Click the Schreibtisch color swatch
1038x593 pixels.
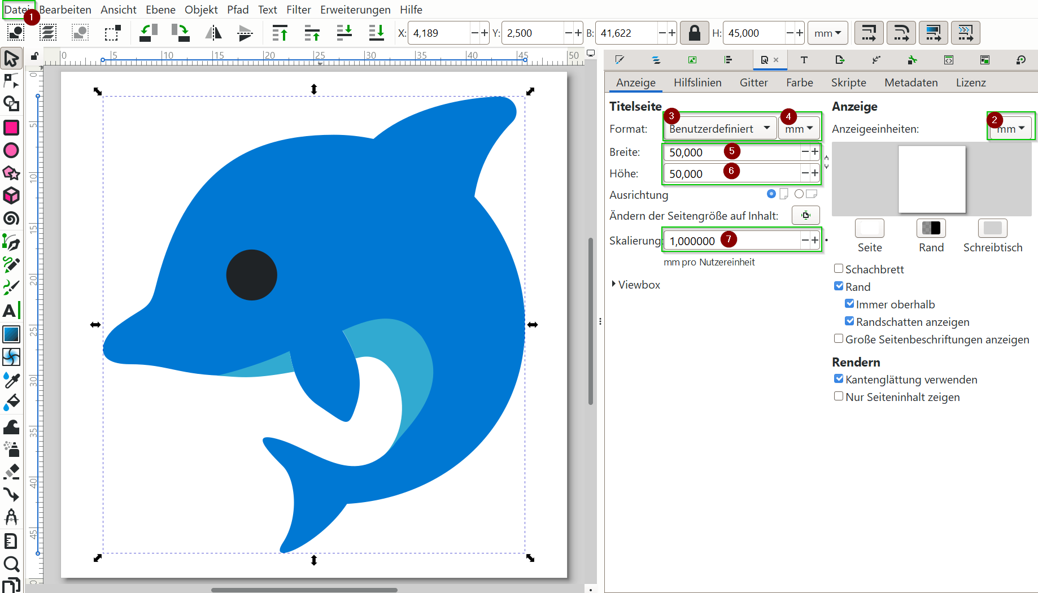(x=992, y=228)
